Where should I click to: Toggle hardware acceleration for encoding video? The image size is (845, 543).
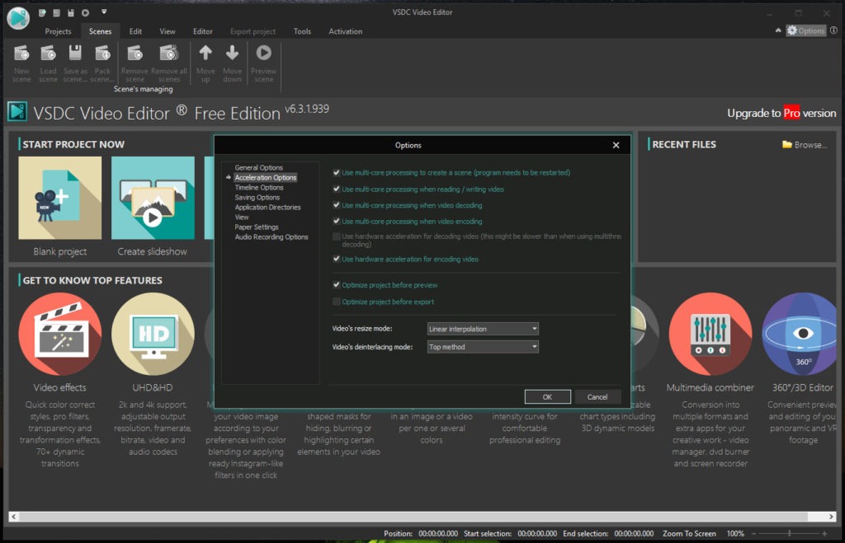tap(337, 259)
